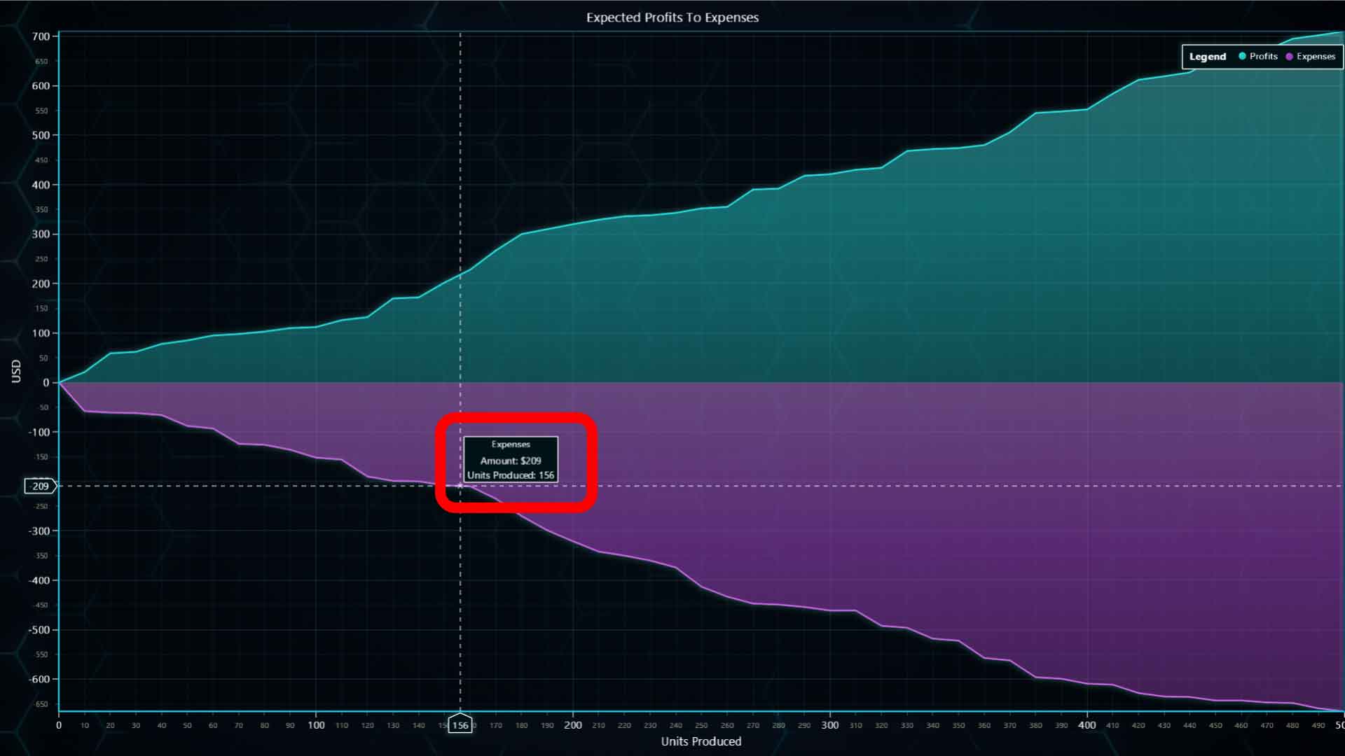Click the 700 tick label on Y-axis
1345x756 pixels.
point(41,36)
